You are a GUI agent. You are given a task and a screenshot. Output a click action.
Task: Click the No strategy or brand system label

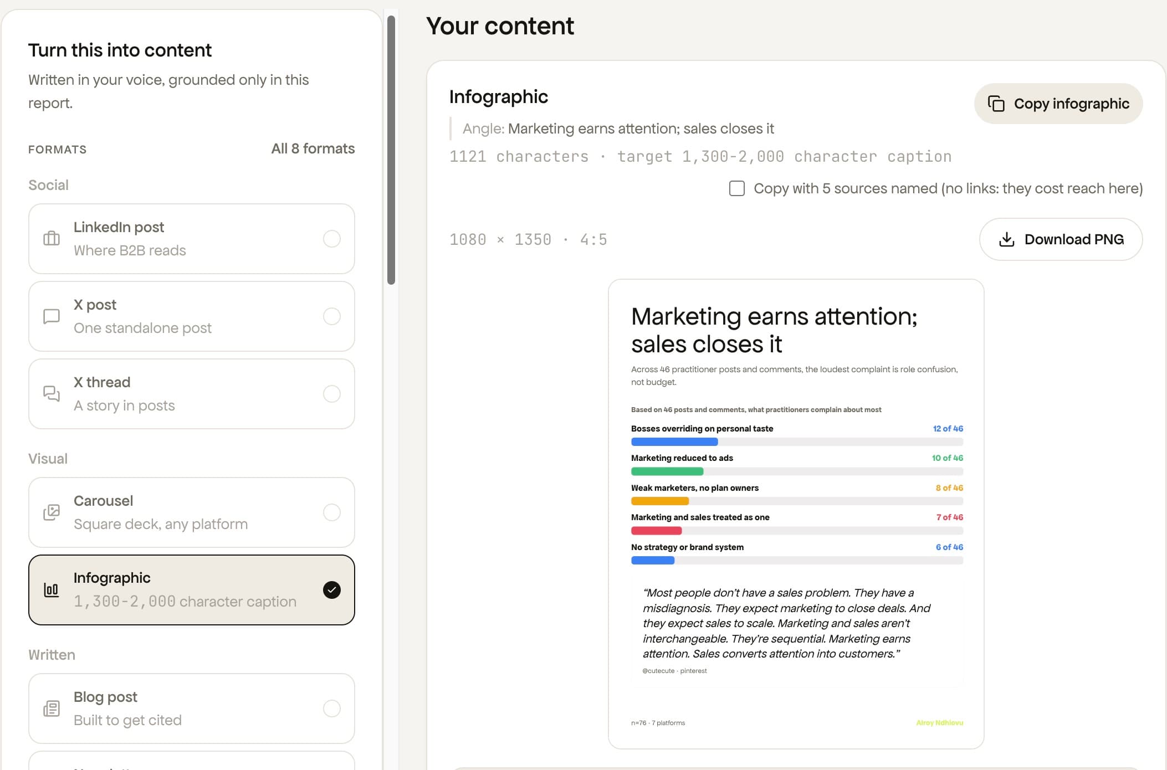687,547
